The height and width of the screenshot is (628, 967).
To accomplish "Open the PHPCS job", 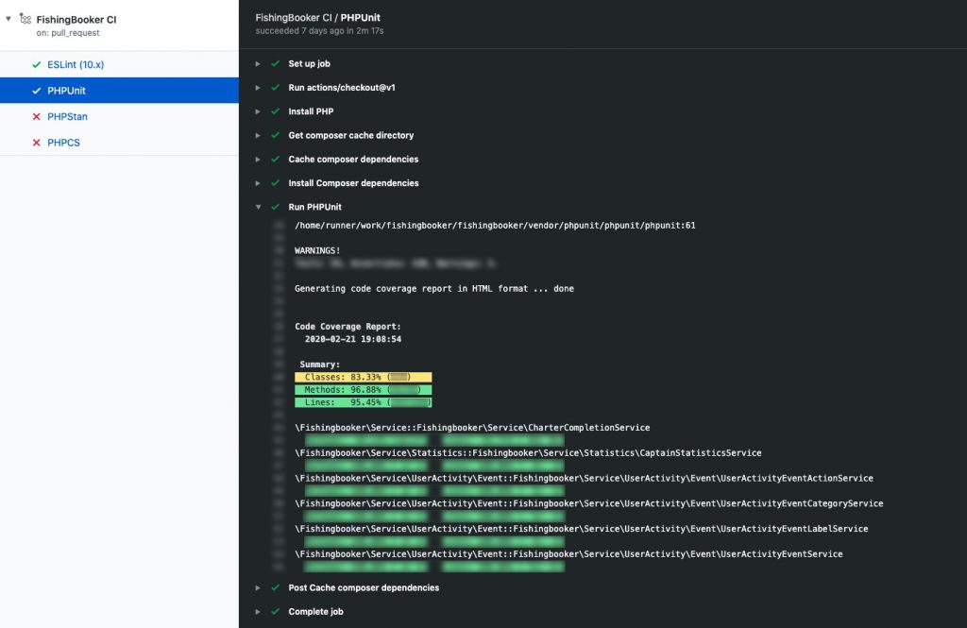I will point(64,143).
